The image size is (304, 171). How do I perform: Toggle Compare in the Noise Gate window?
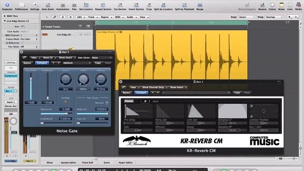(42, 63)
